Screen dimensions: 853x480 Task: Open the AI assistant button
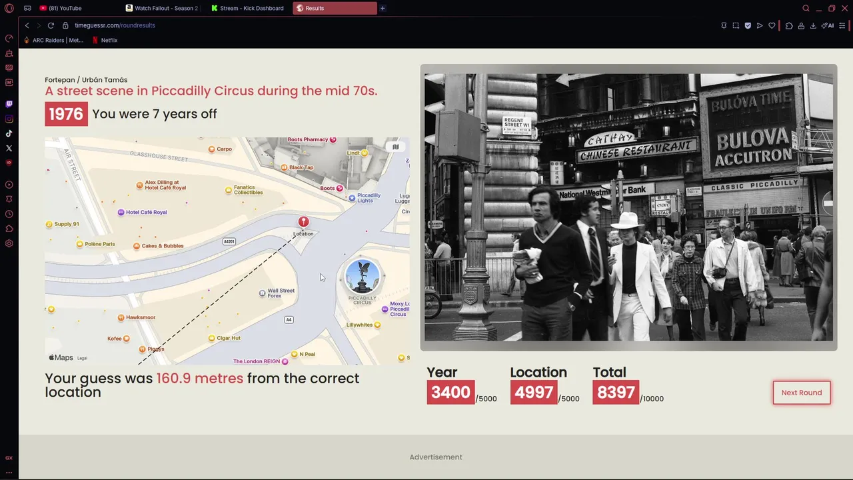tap(827, 25)
